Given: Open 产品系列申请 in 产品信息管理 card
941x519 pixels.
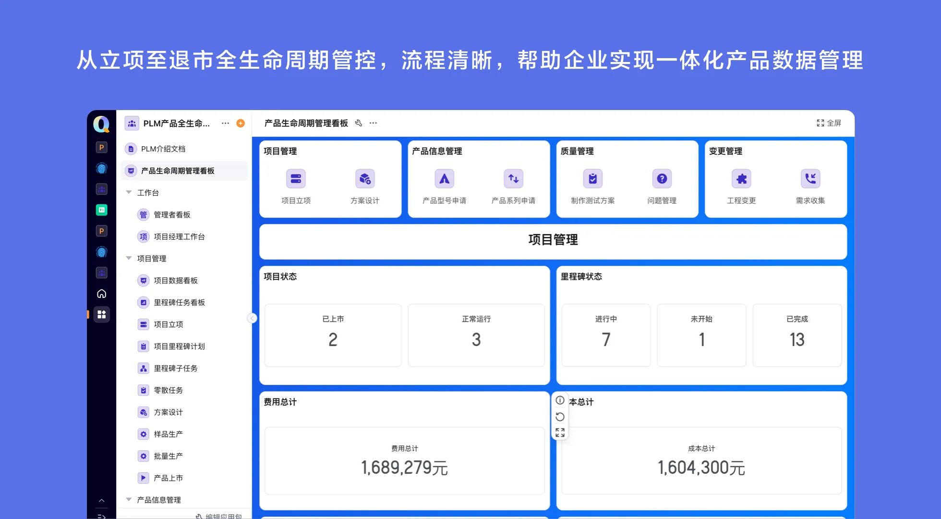Looking at the screenshot, I should pos(513,178).
